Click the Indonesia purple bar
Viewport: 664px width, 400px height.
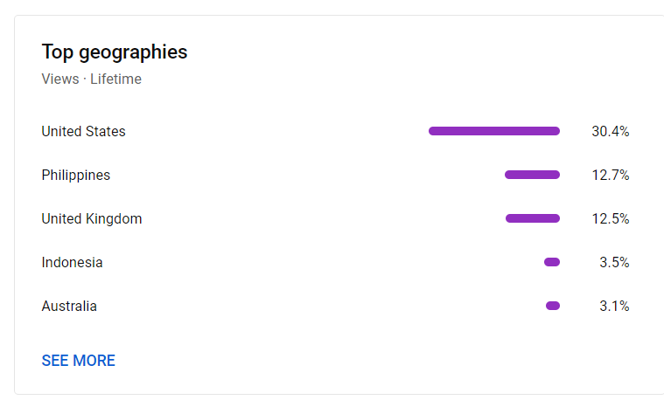pos(552,262)
